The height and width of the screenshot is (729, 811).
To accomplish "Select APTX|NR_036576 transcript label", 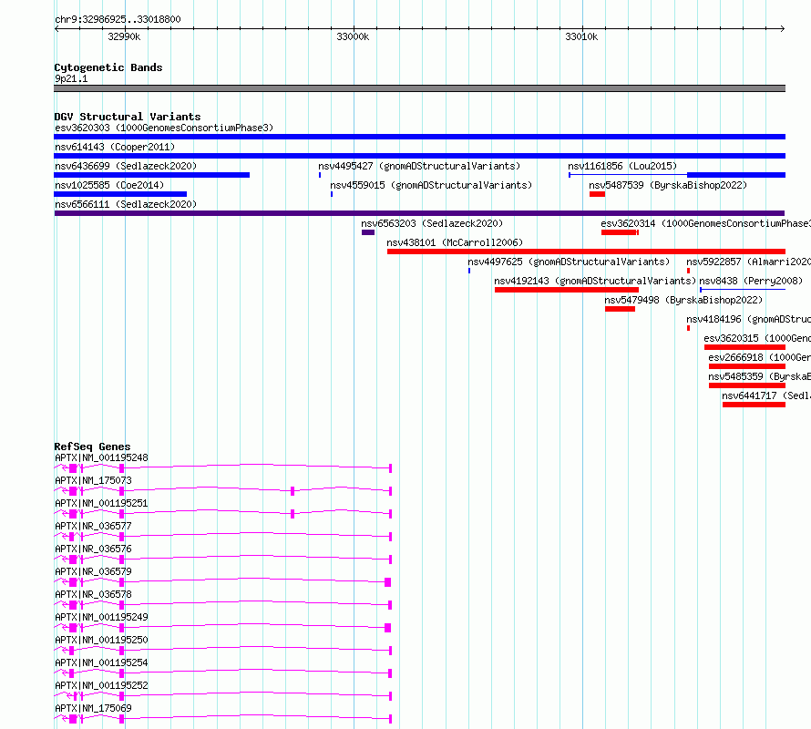I will click(93, 549).
